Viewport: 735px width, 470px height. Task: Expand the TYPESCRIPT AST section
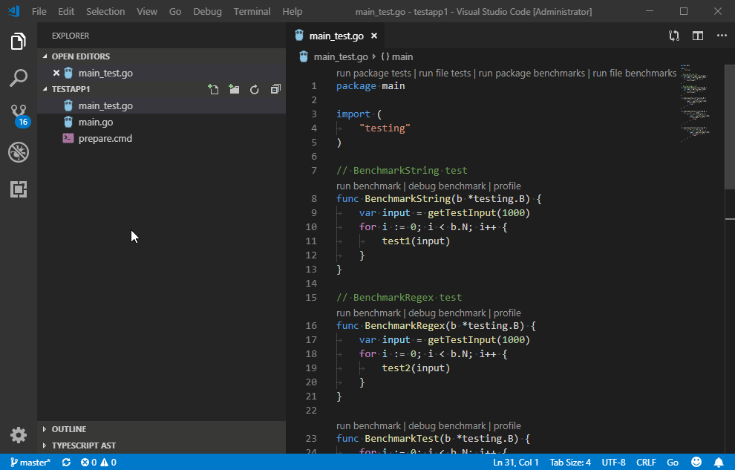pos(82,445)
